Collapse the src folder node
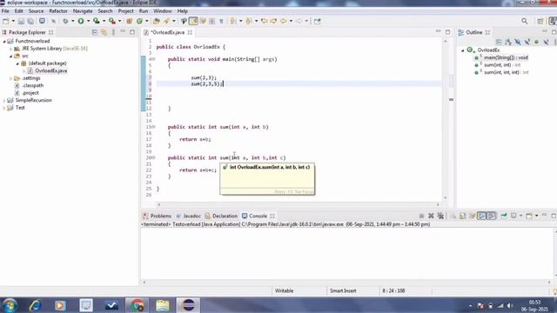Screen dimensions: 557x313 coord(10,56)
